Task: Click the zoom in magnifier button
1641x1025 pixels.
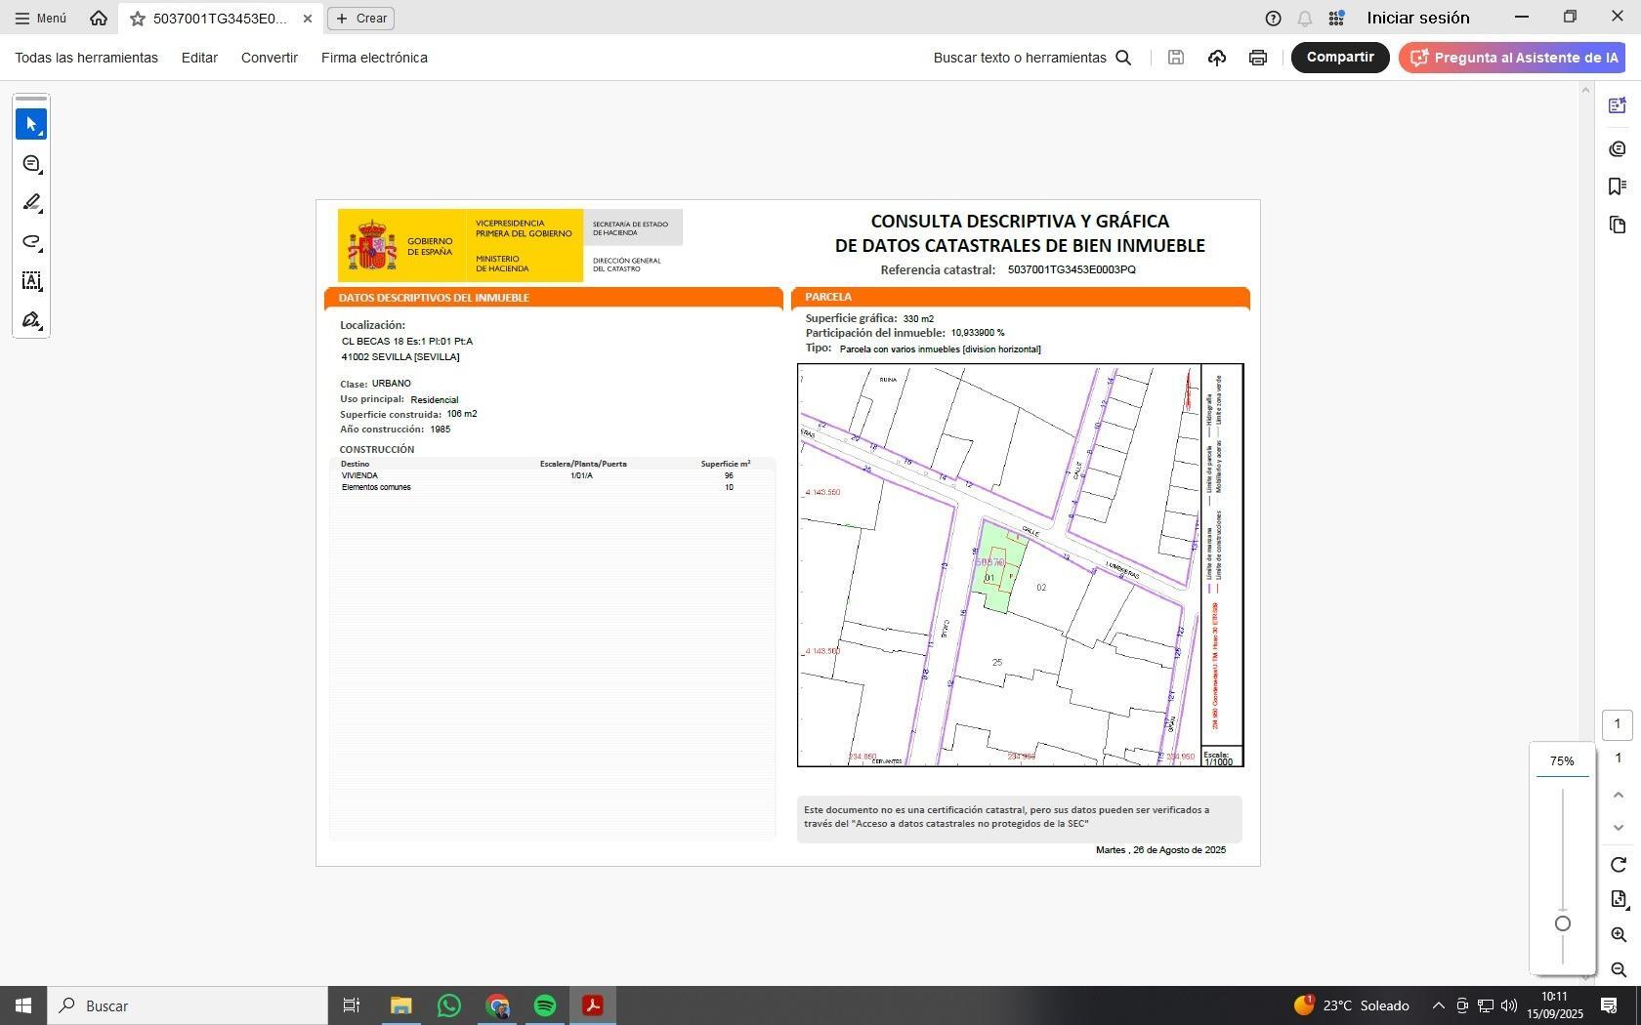Action: coord(1618,935)
